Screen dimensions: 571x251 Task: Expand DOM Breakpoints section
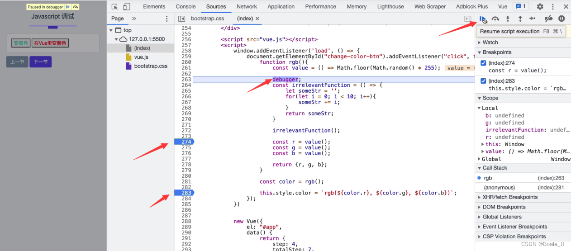523,207
